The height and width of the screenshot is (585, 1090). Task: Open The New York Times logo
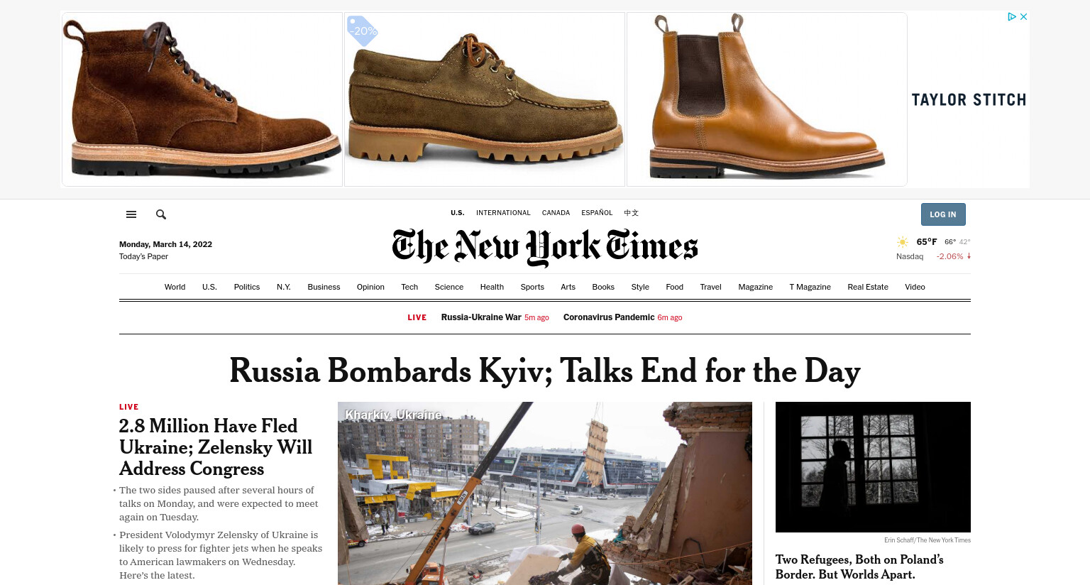point(545,247)
